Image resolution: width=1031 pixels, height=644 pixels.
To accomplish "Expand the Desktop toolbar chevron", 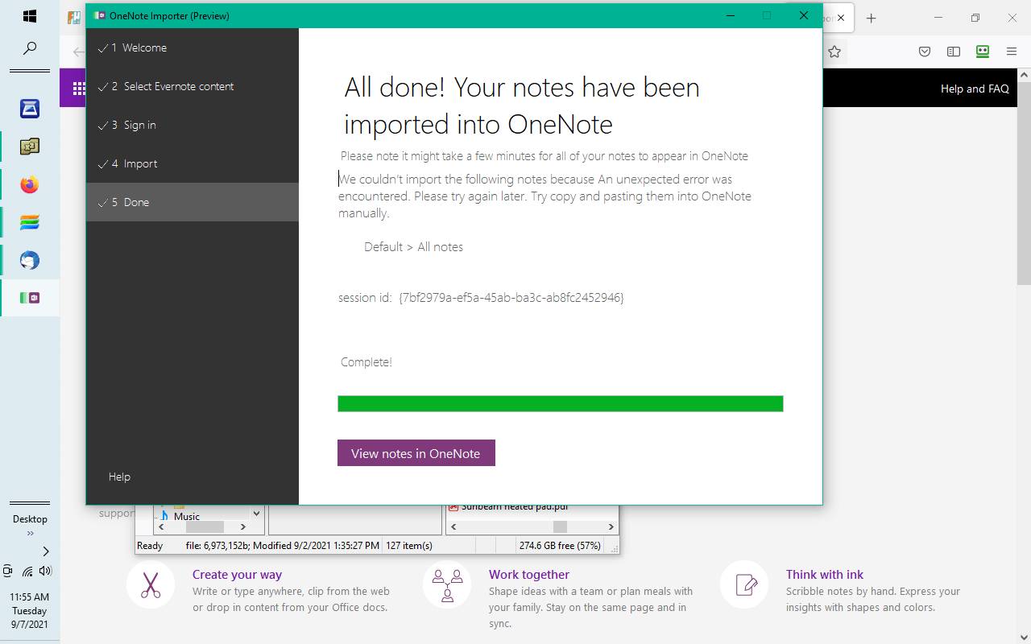I will click(30, 533).
